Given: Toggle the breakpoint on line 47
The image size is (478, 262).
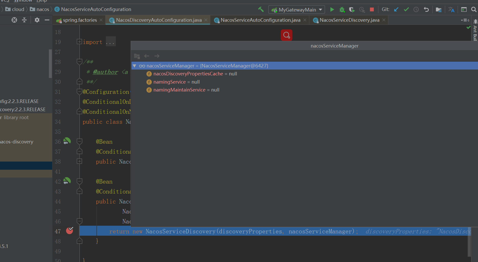Looking at the screenshot, I should 69,231.
